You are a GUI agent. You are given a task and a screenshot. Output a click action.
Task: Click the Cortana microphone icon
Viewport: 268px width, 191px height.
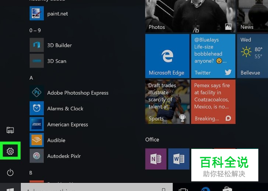pos(163,189)
